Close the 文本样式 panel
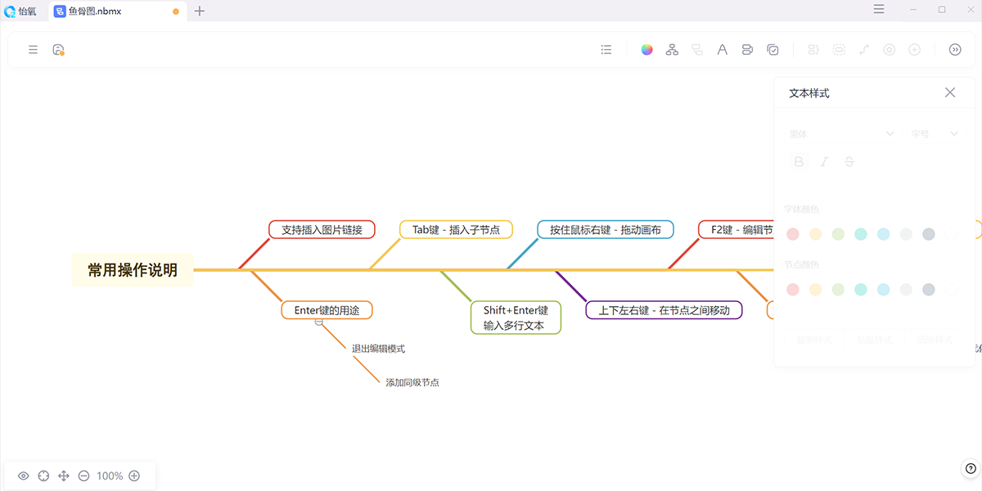The image size is (982, 491). 950,92
